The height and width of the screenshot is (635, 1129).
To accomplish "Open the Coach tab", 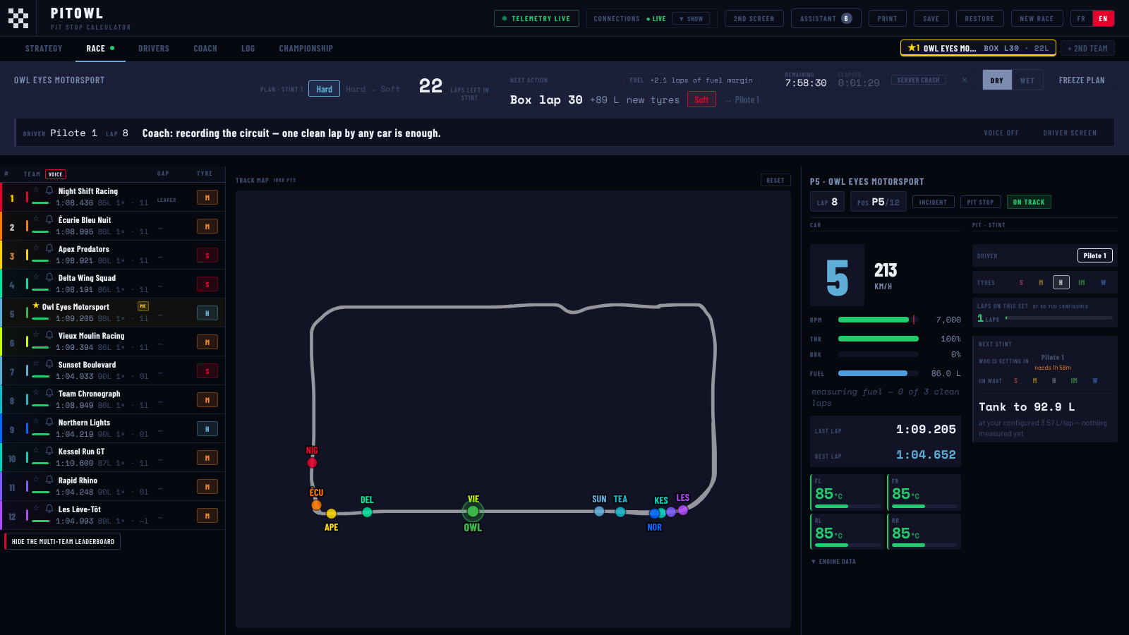I will click(x=205, y=49).
